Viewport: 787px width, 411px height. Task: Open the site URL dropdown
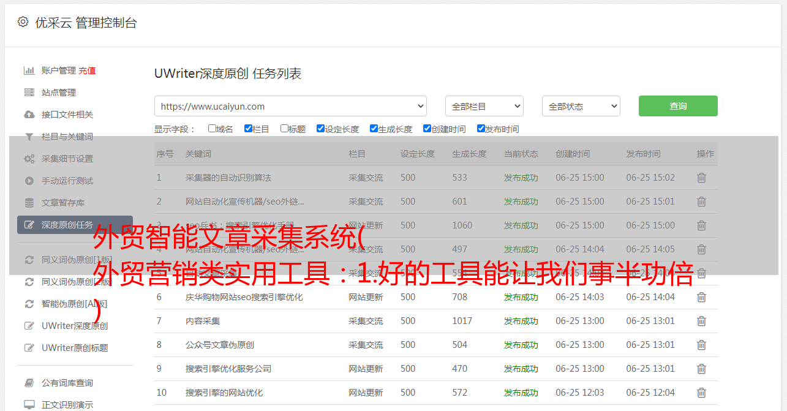290,106
